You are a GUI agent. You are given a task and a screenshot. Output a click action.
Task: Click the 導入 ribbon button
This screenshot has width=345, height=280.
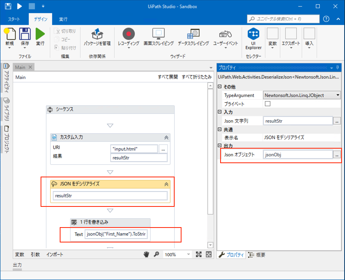(x=309, y=38)
